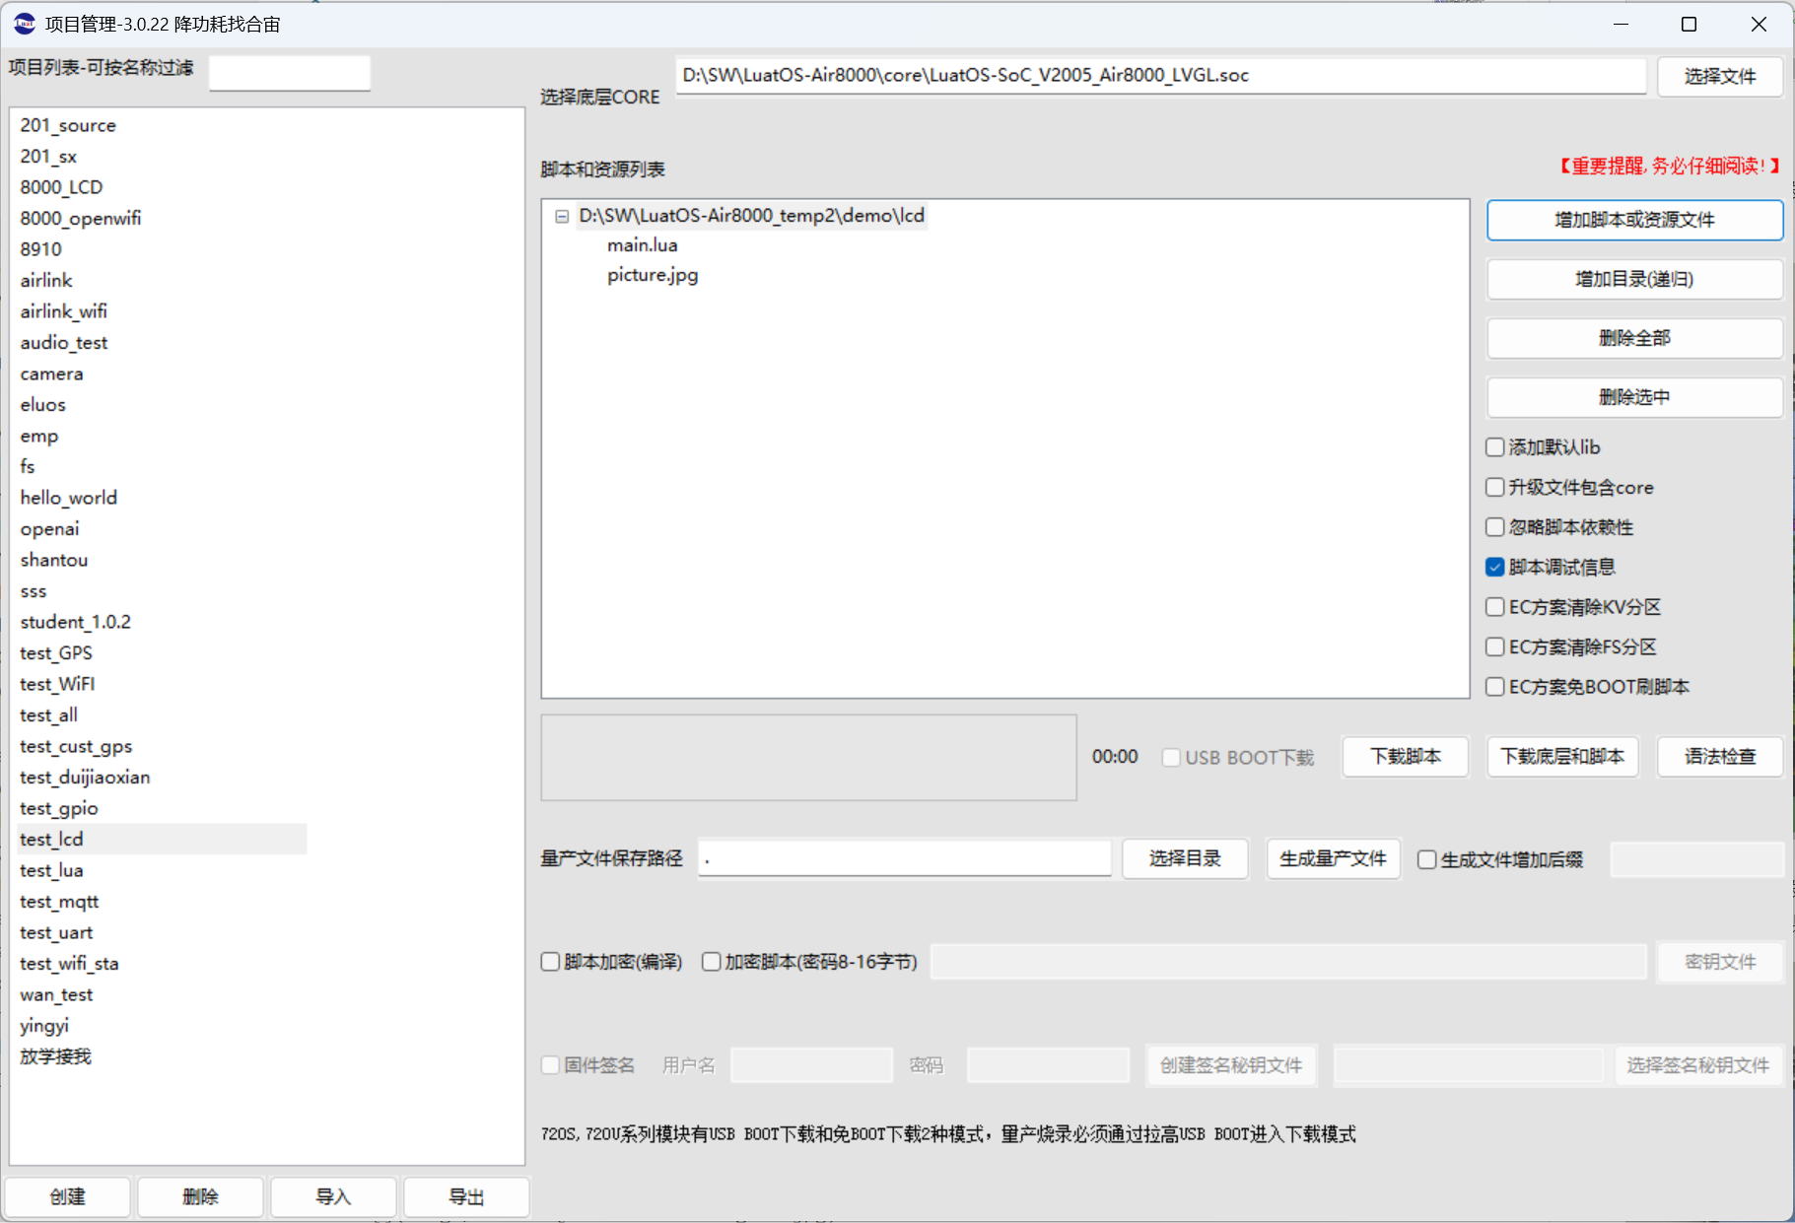Image resolution: width=1795 pixels, height=1223 pixels.
Task: Select project airlink
Action: click(x=46, y=281)
